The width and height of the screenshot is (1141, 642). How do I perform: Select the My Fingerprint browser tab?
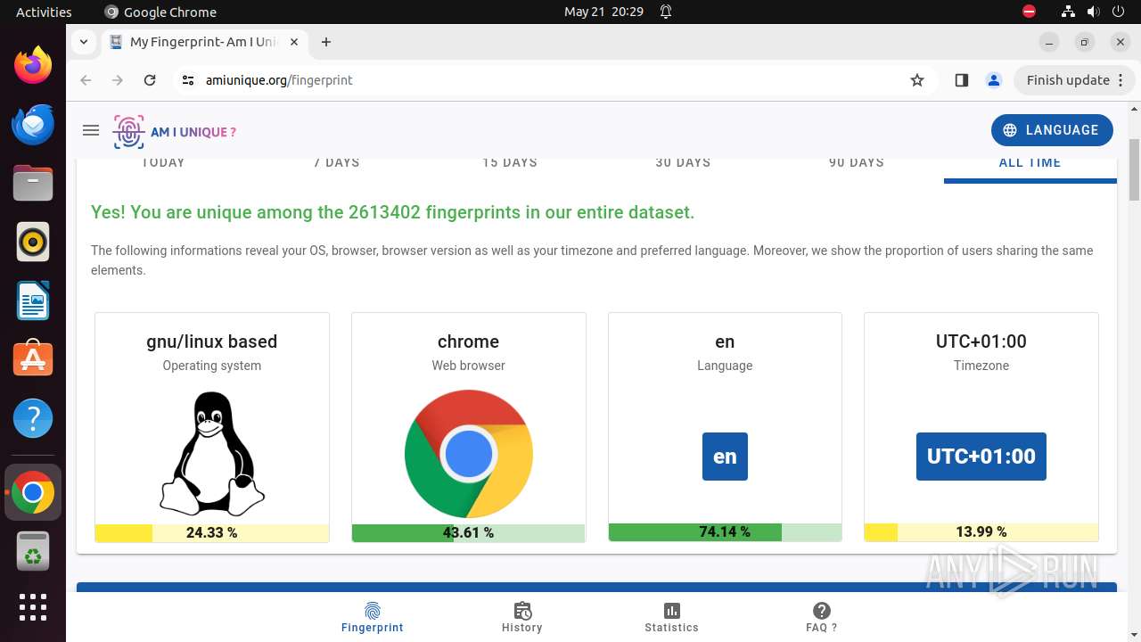pos(205,42)
